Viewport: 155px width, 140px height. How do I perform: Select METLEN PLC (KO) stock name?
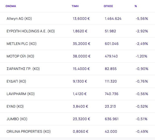[21, 44]
